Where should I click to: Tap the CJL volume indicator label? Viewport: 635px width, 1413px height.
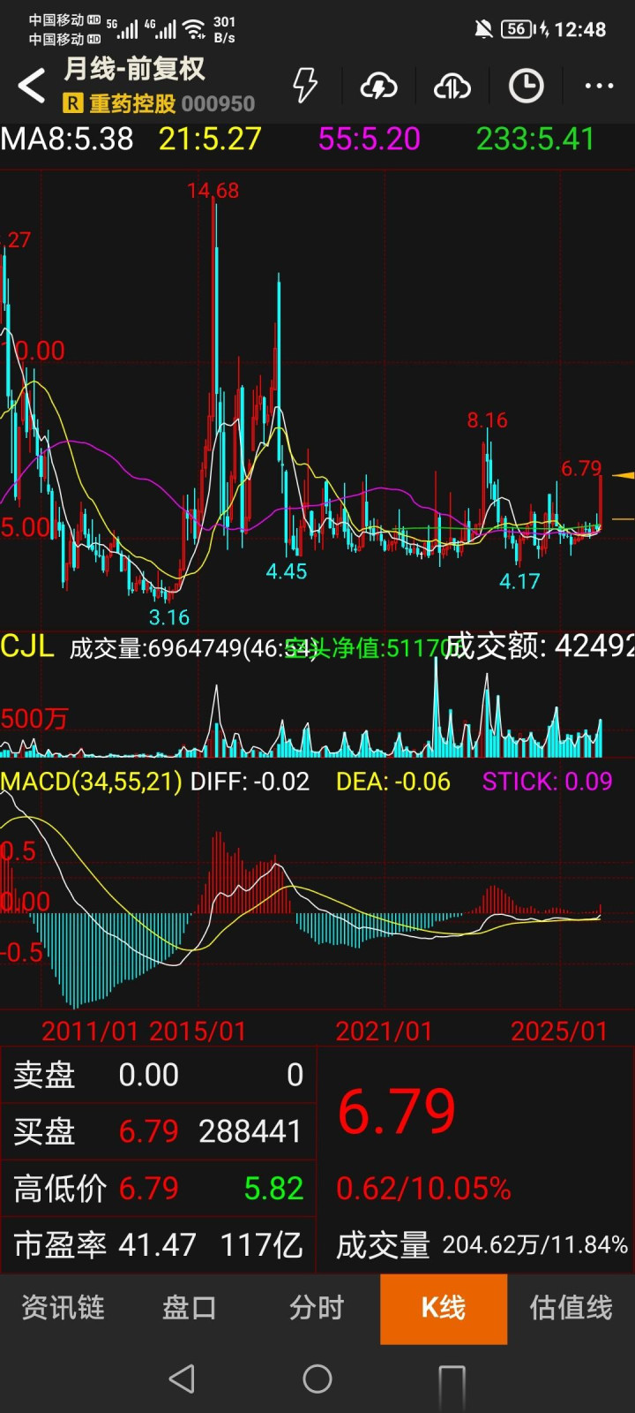point(27,646)
